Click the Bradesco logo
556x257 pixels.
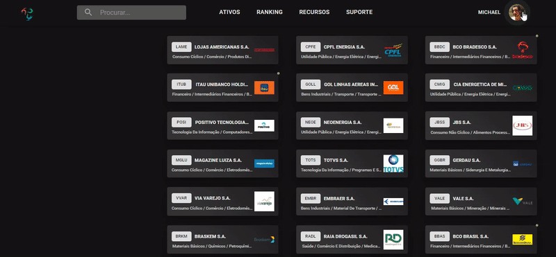pos(523,50)
